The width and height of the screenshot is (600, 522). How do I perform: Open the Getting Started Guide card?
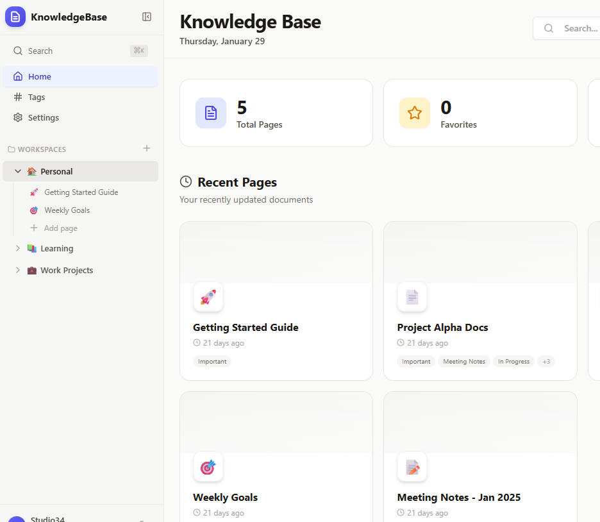[x=276, y=301]
